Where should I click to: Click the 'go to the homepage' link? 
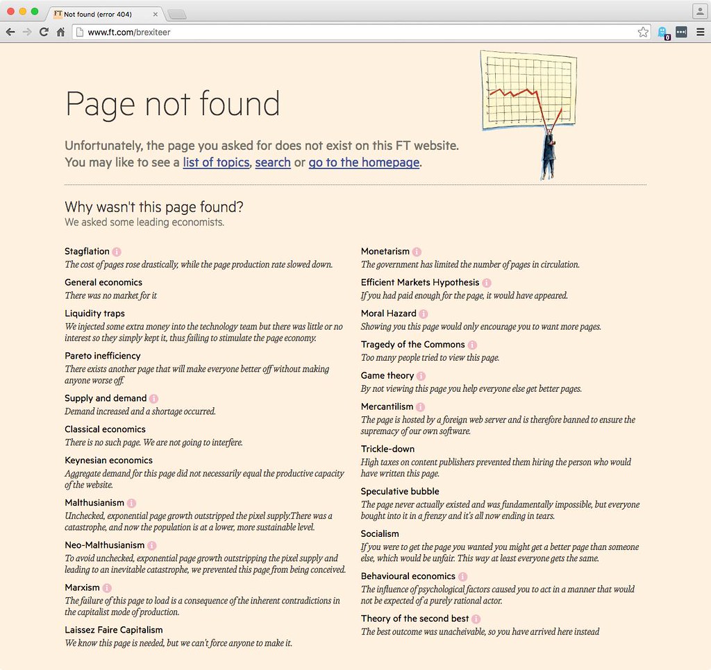point(364,162)
